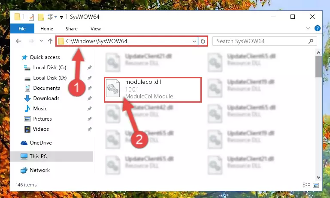Select the modulecol.dll file name
The height and width of the screenshot is (198, 330).
143,82
